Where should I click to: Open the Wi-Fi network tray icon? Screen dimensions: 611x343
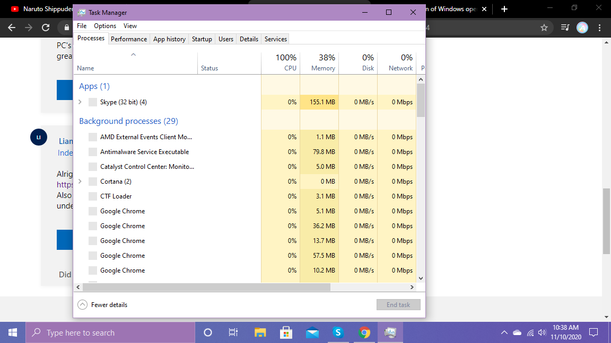[530, 332]
